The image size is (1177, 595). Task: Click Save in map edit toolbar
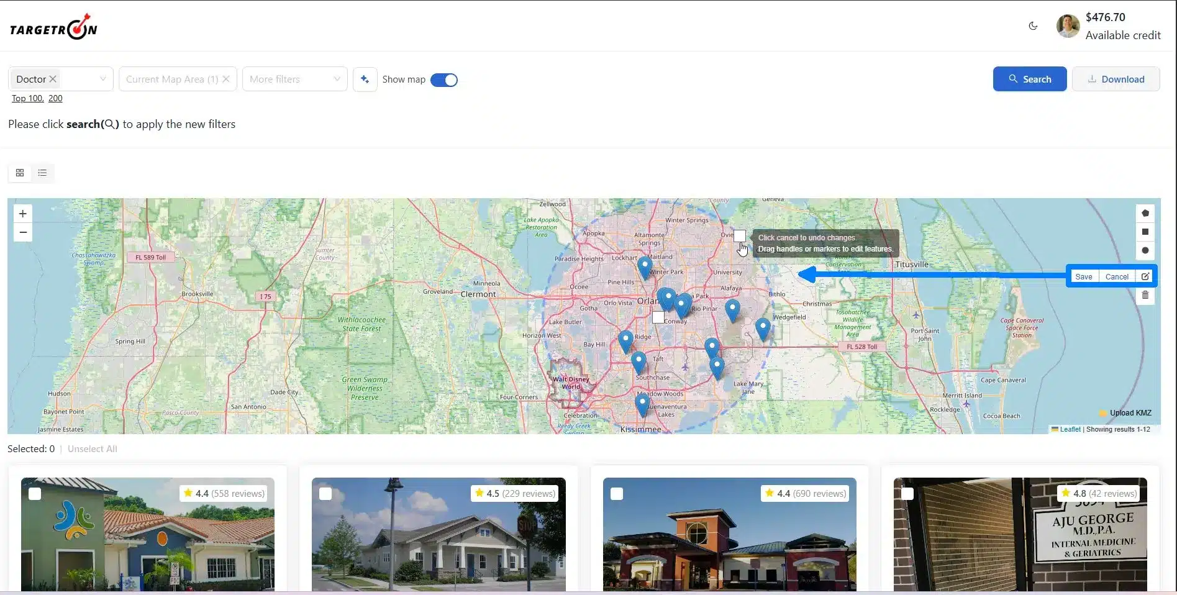tap(1083, 277)
